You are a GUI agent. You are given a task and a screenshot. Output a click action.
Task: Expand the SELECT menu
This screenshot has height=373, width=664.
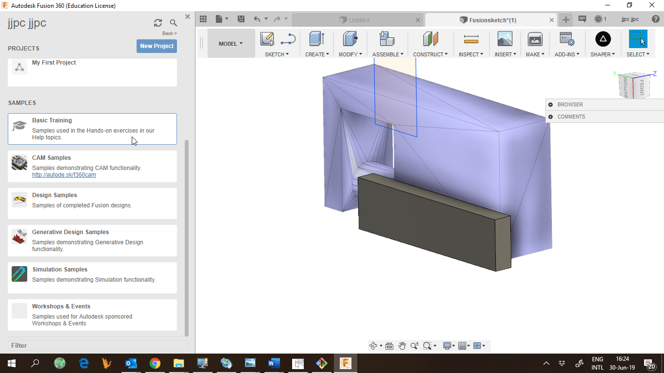[x=638, y=54]
